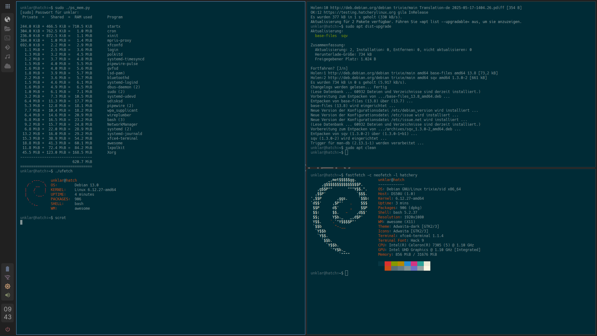Click the 'NetworkManager' program row
The image size is (597, 336).
click(x=79, y=124)
